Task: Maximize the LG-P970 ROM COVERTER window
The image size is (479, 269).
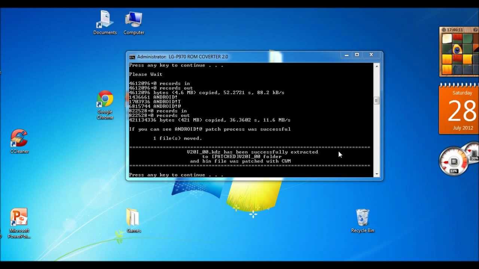Action: click(x=357, y=55)
